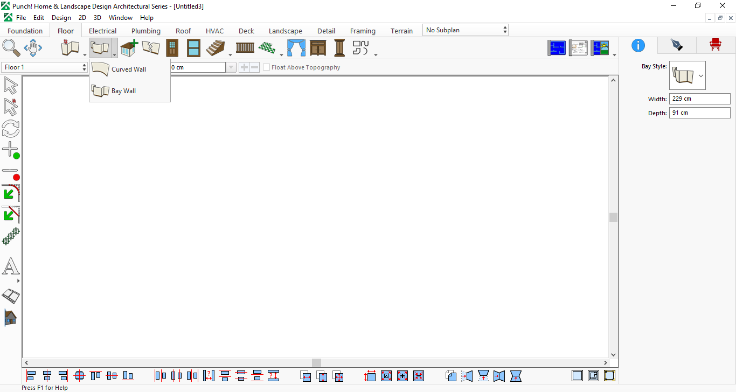Choose Bay Wall from the dropdown menu

(130, 91)
